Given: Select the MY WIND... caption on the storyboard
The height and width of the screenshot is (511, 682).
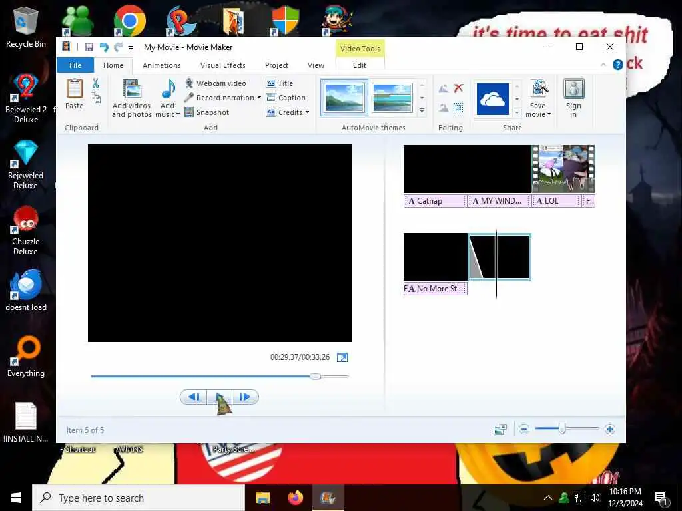Looking at the screenshot, I should click(x=500, y=201).
